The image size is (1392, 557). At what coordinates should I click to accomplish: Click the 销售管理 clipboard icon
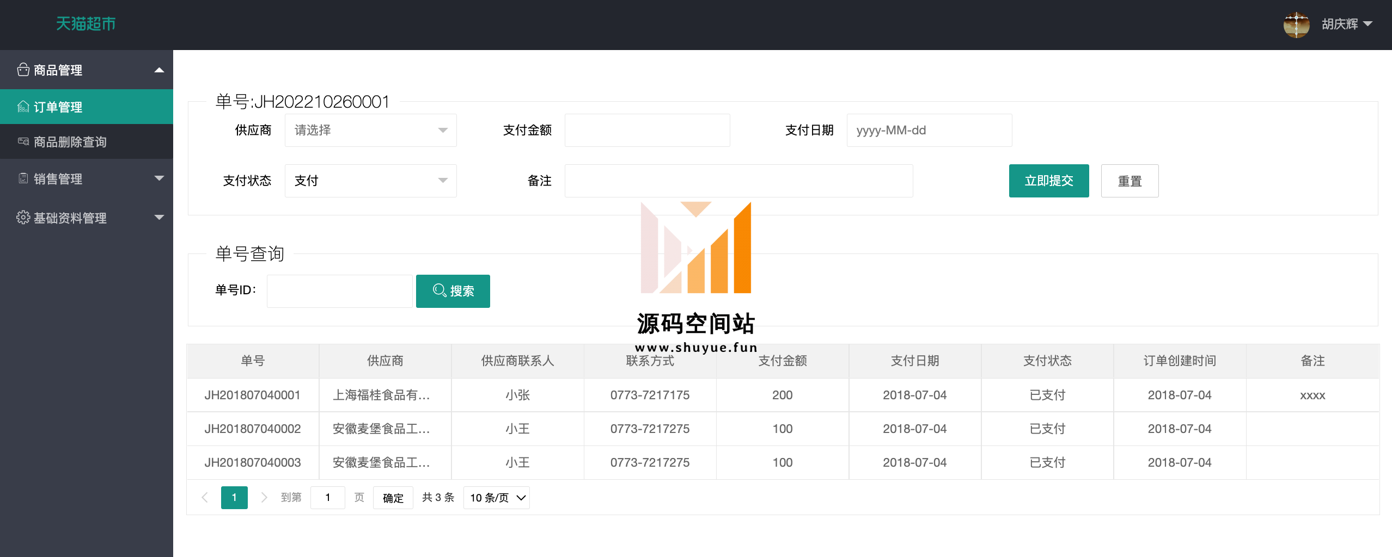click(x=23, y=178)
